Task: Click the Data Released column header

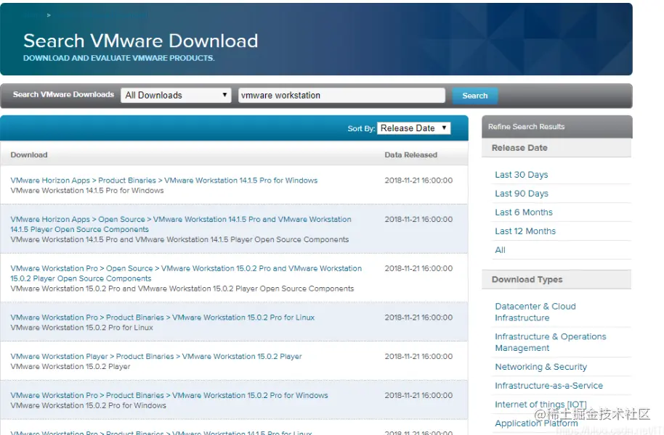Action: tap(410, 154)
